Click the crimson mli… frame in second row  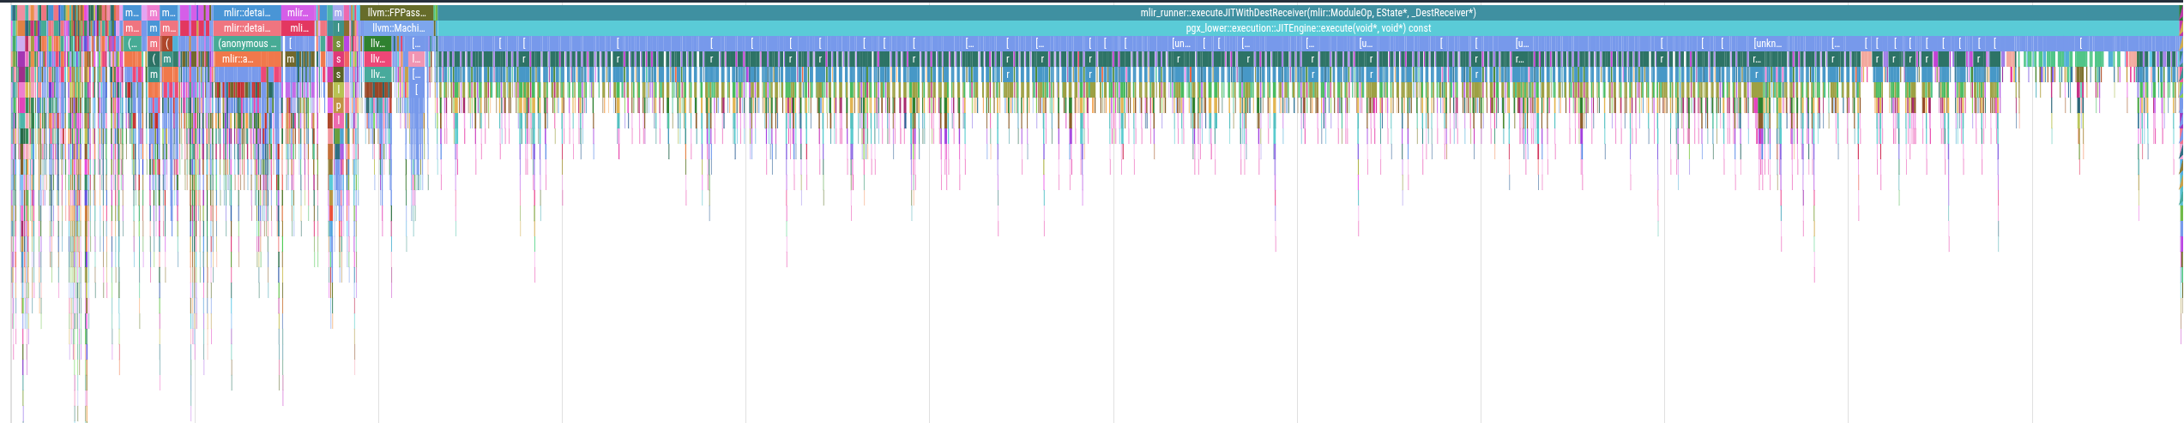point(299,28)
